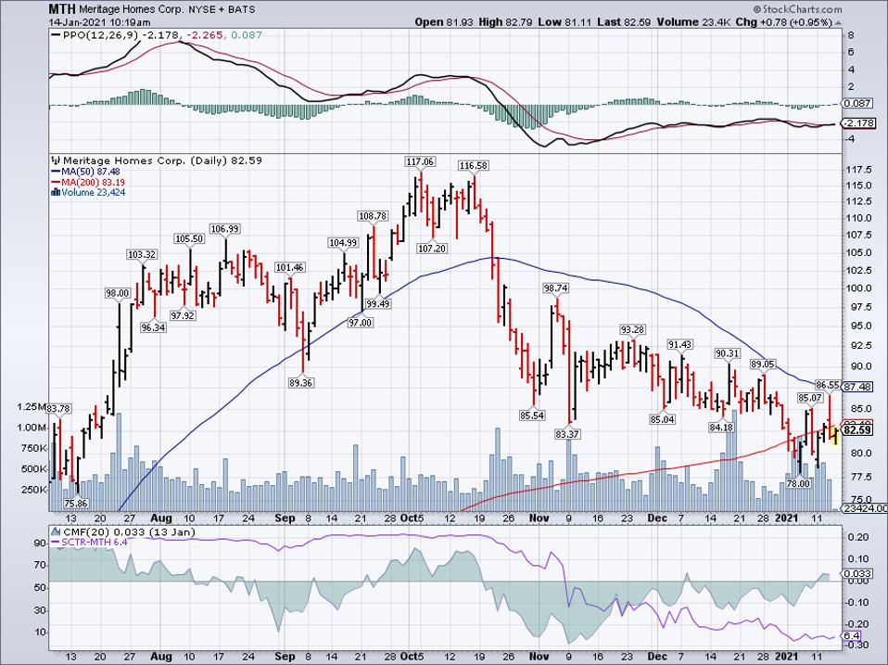Viewport: 888px width, 665px height.
Task: Select the 103.32 price label
Action: point(142,255)
